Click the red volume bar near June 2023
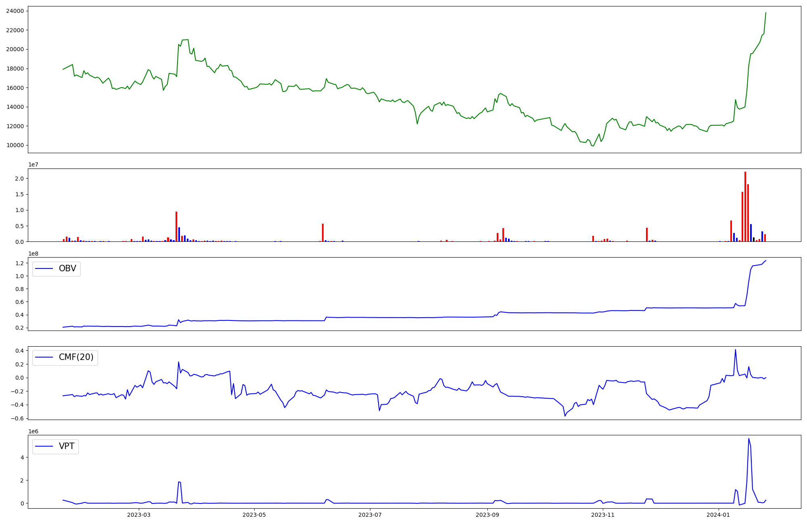This screenshot has height=524, width=807. click(323, 233)
